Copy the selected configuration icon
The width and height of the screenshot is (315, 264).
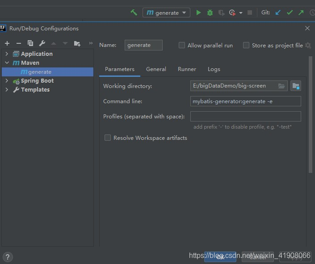(x=30, y=43)
